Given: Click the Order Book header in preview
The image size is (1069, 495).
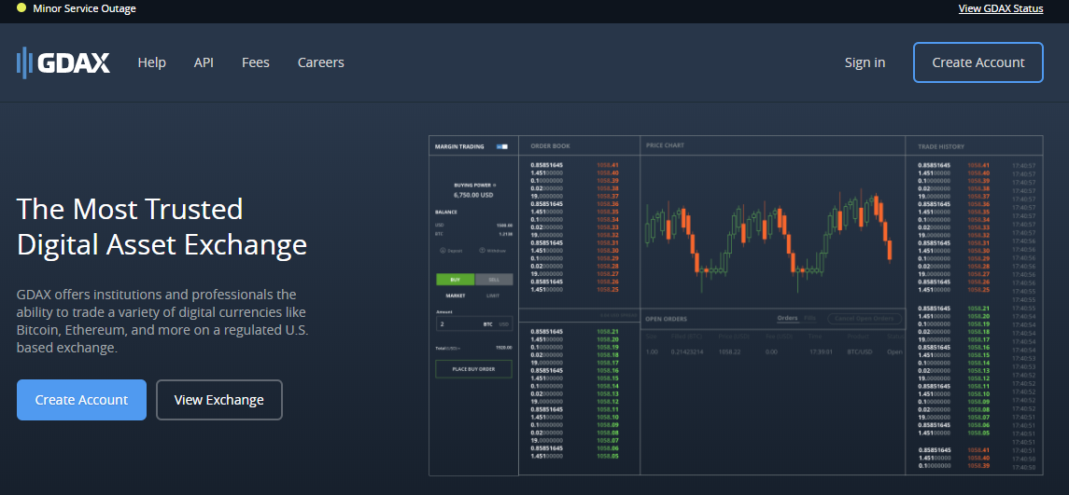Looking at the screenshot, I should (x=550, y=146).
